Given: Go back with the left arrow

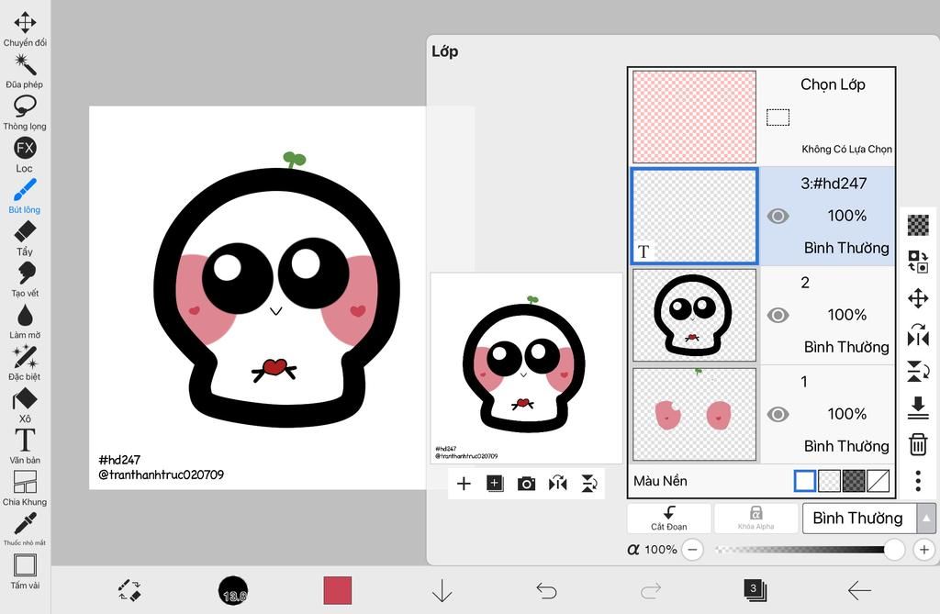Looking at the screenshot, I should pyautogui.click(x=859, y=591).
